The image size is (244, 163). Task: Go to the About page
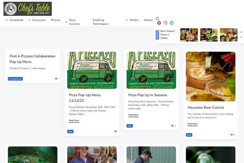coord(148,20)
